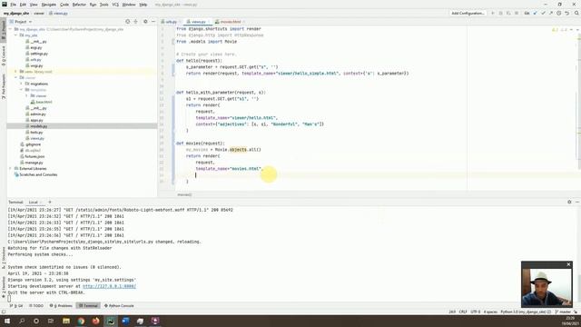Open the Problems tool window button

point(61,306)
